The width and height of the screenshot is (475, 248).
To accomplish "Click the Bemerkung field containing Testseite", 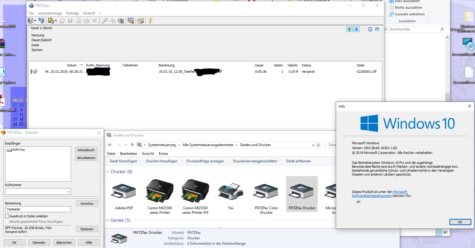I will click(x=38, y=209).
